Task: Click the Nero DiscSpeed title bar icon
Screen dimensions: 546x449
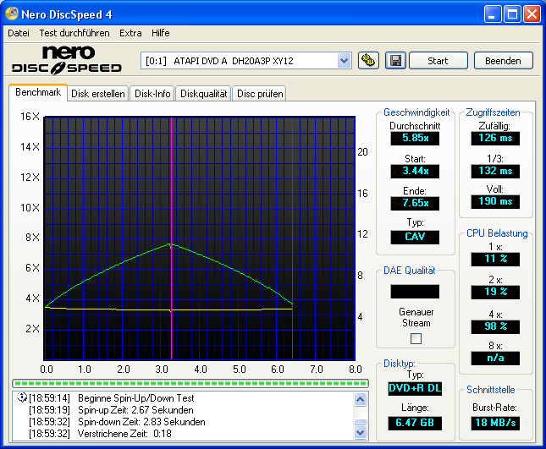Action: click(14, 14)
